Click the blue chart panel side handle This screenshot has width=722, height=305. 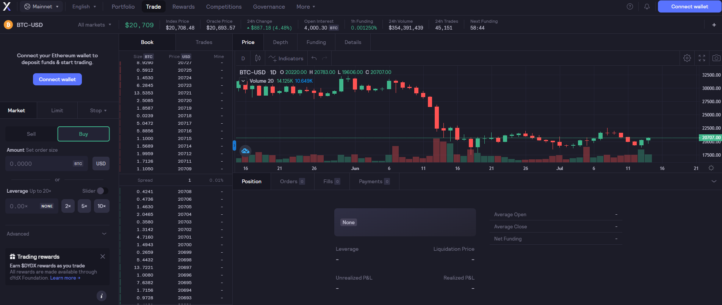[234, 145]
